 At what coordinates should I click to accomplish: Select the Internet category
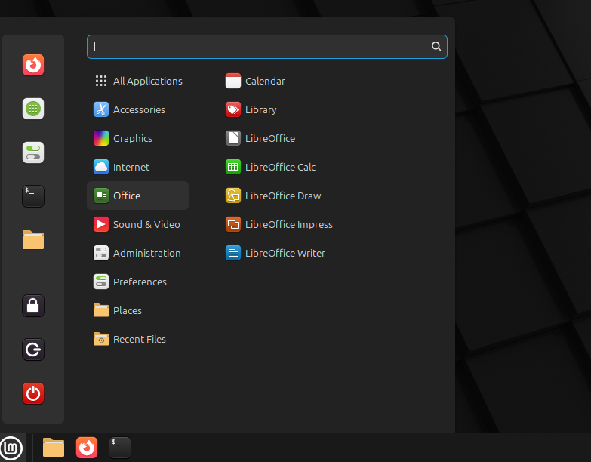pos(138,167)
